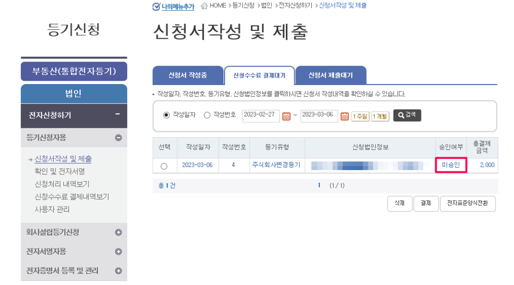The height and width of the screenshot is (285, 514).
Task: Switch to the 신청서 제출대기 tab
Action: point(330,76)
